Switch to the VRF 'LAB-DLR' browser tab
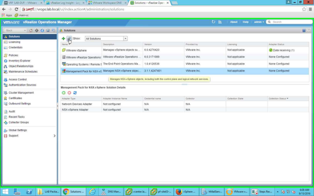 (23, 3)
